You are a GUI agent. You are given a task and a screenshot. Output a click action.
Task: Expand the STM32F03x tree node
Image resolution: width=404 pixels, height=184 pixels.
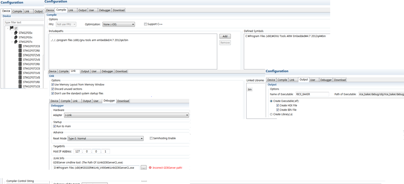point(12,37)
